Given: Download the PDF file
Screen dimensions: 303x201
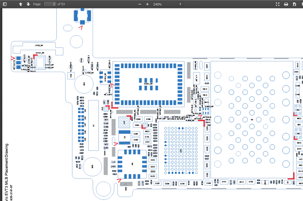Looking at the screenshot, I should point(294,4).
